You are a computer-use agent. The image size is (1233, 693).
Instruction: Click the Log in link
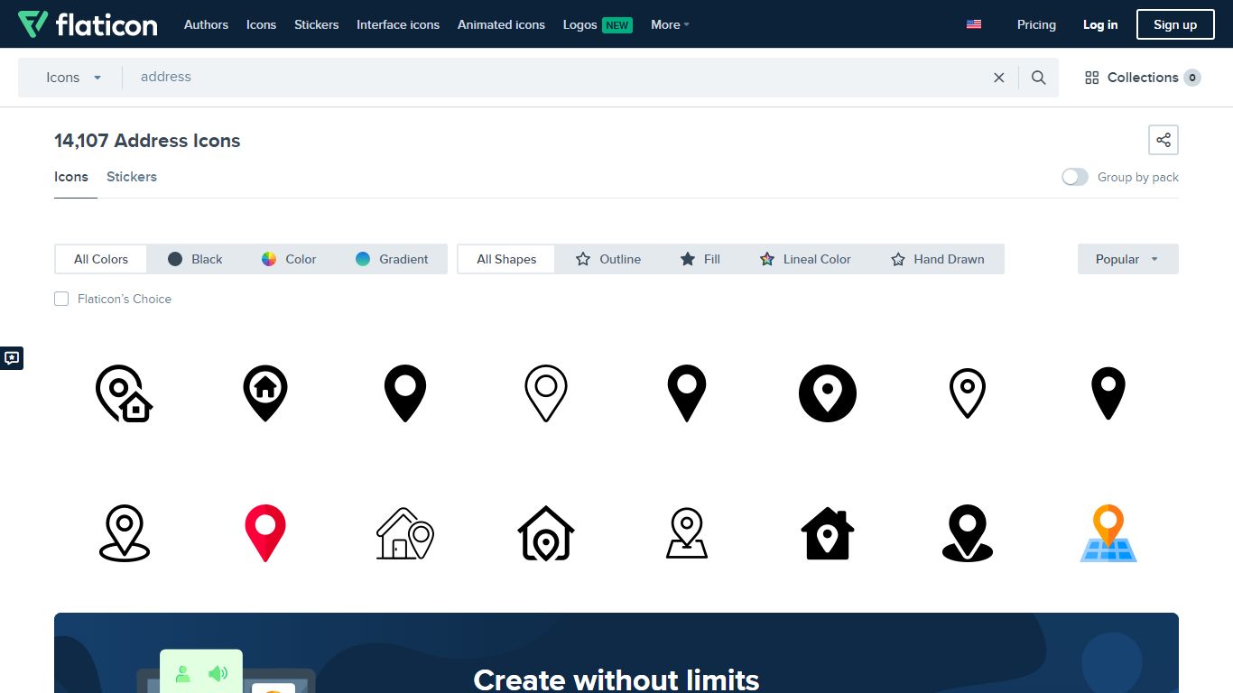click(1100, 24)
